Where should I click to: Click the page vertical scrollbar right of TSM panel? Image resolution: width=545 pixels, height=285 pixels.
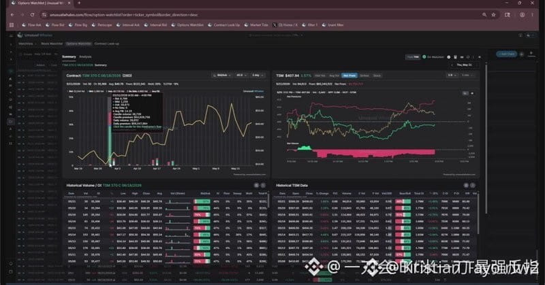pos(486,139)
